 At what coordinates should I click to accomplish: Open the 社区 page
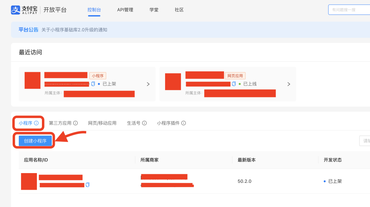click(x=179, y=10)
